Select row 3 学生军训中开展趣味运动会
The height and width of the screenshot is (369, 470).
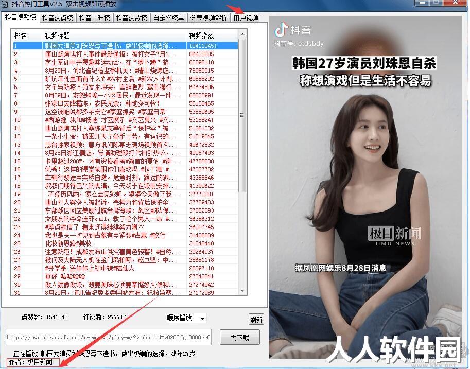(125, 62)
